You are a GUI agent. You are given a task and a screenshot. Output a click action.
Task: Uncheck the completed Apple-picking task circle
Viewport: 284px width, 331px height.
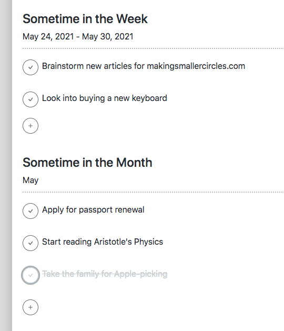(x=31, y=275)
